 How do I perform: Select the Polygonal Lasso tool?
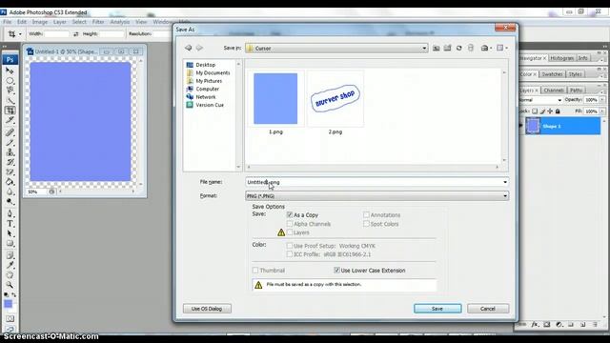(x=10, y=91)
